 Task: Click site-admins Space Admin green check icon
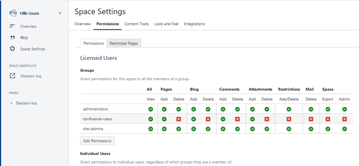pyautogui.click(x=344, y=129)
